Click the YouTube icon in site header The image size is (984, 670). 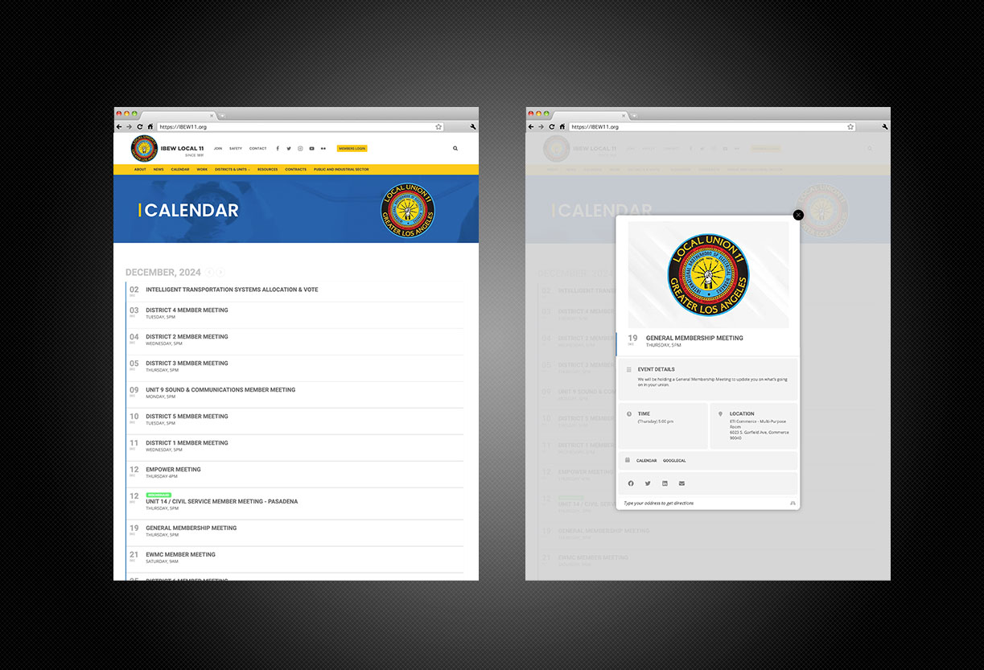click(311, 149)
